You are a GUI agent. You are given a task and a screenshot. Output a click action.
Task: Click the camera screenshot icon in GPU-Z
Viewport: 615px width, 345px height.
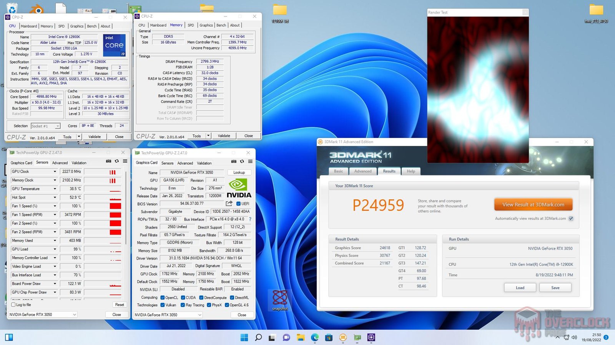pos(234,162)
